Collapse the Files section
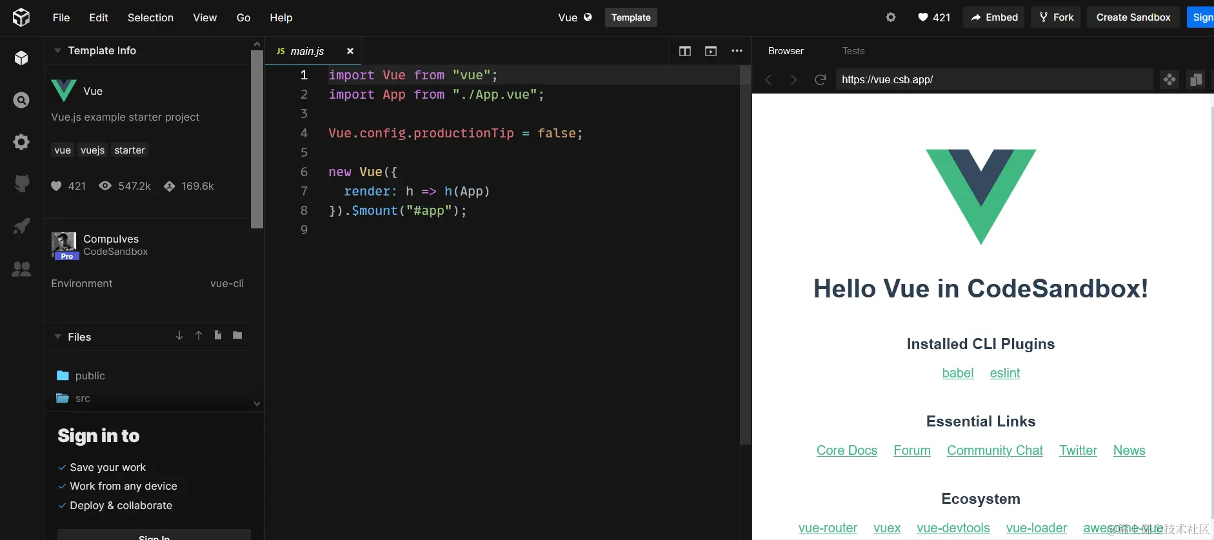1214x540 pixels. (x=57, y=337)
